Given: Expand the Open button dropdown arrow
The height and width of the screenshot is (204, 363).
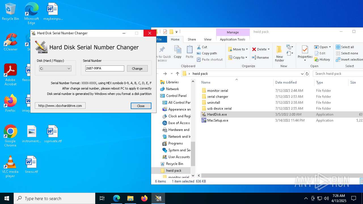Looking at the screenshot, I should pos(330,47).
